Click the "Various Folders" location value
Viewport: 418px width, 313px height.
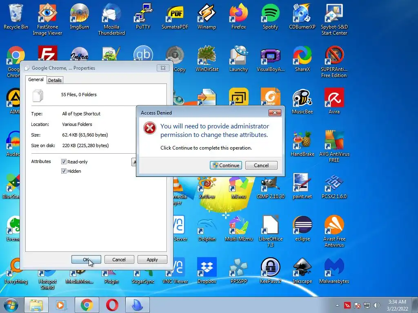[x=77, y=124]
